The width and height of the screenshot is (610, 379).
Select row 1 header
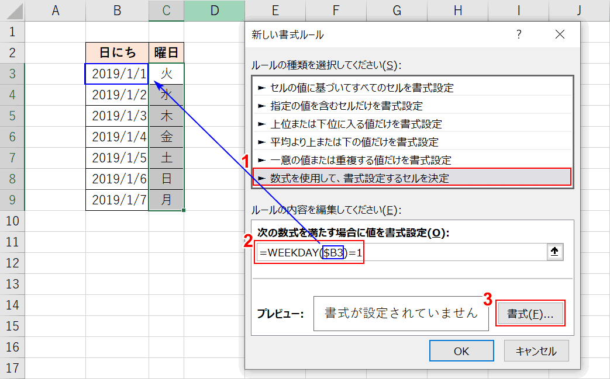click(12, 32)
